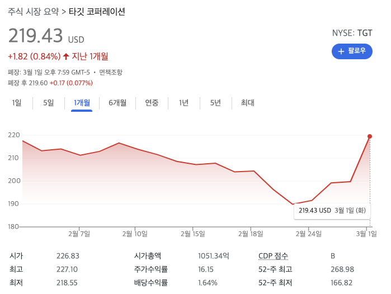Click the 180 y-axis label
This screenshot has width=391, height=294.
coord(14,226)
